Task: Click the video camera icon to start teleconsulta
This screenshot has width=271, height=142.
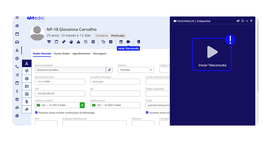Action: (128, 42)
